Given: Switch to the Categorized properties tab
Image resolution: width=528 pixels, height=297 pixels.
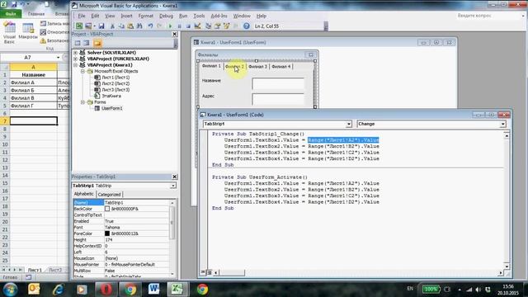Looking at the screenshot, I should tap(110, 195).
